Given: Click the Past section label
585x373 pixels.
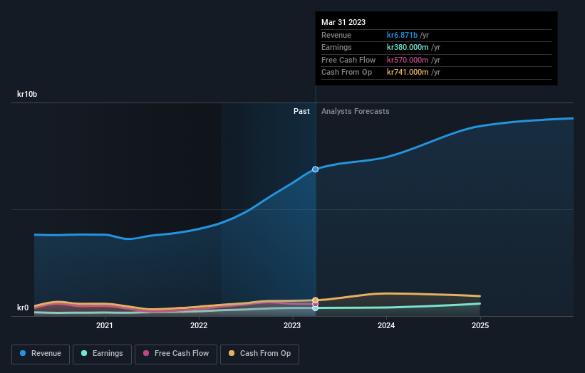Looking at the screenshot, I should click(301, 111).
